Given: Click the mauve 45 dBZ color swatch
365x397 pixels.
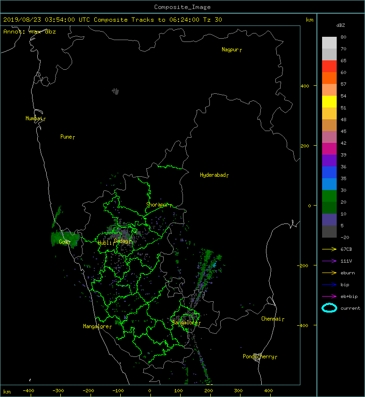Looking at the screenshot, I should coord(329,137).
